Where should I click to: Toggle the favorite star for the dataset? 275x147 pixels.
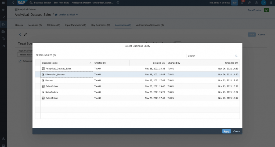[x=56, y=14]
